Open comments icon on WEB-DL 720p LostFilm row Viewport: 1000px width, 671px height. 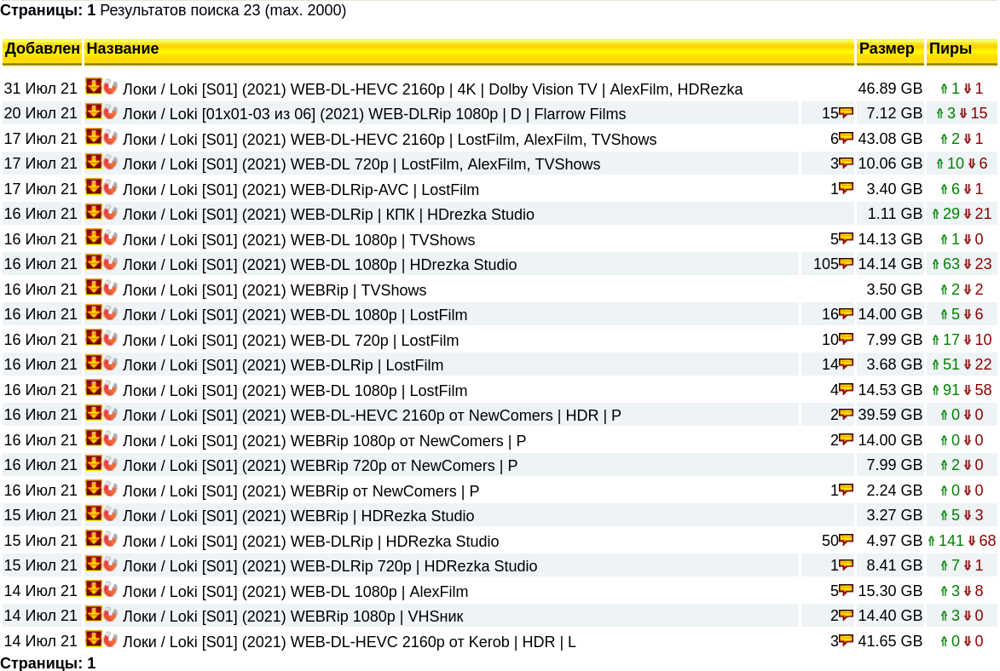pos(847,340)
